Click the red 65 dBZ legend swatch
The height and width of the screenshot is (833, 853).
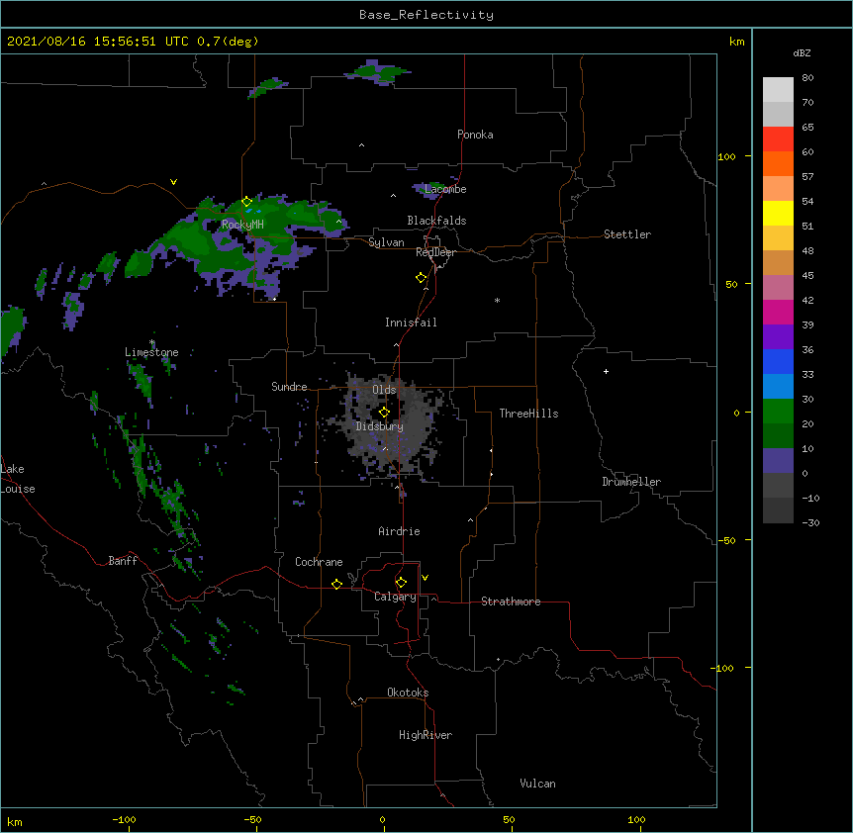(778, 139)
